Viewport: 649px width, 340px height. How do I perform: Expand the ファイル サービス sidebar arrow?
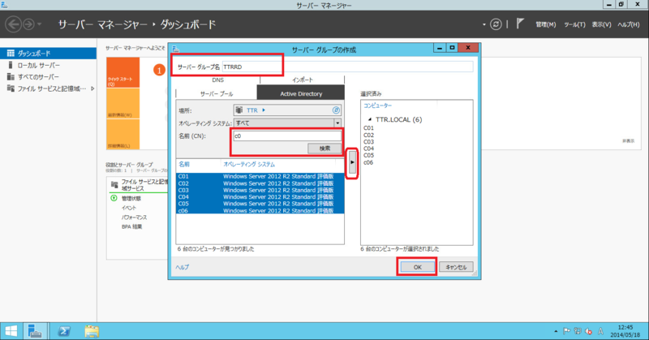click(92, 88)
